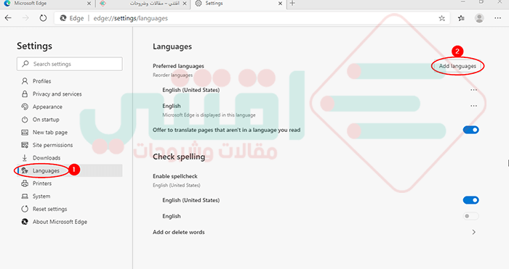This screenshot has height=269, width=509.
Task: Close the Settings tab
Action: click(x=281, y=4)
